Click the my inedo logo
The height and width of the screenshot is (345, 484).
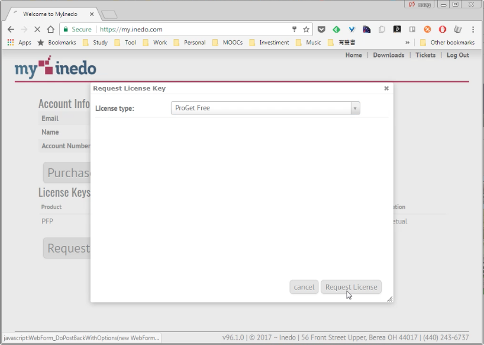(56, 67)
